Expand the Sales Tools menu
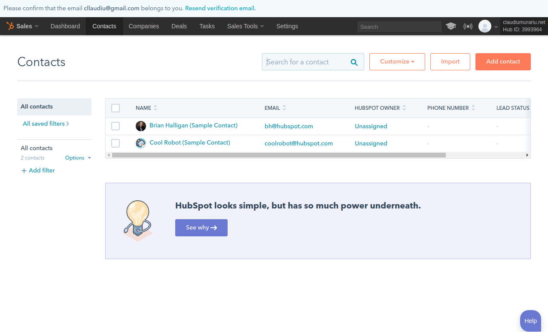The width and height of the screenshot is (548, 332). (x=246, y=26)
